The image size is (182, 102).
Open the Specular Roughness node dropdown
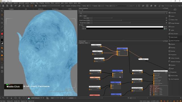click(x=142, y=88)
